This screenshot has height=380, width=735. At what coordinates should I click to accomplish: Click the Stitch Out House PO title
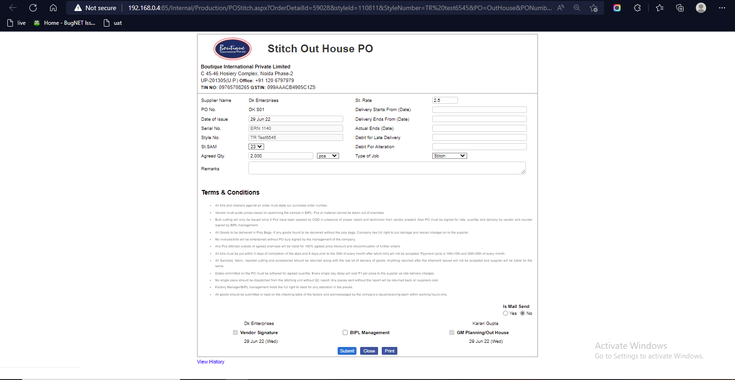pos(320,49)
